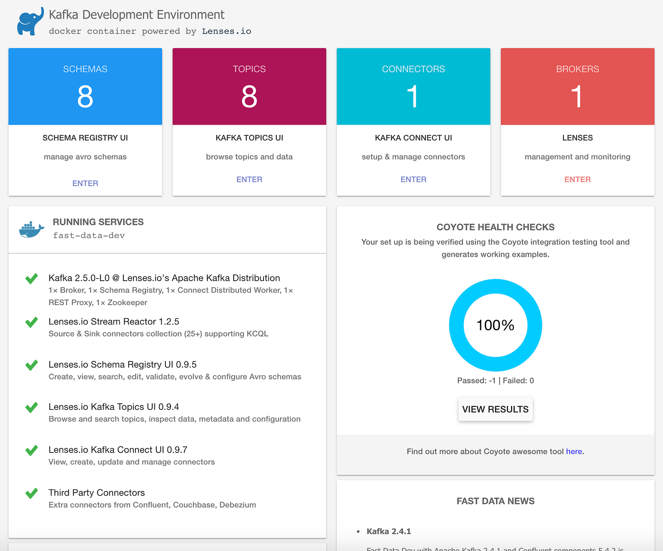Click the checkmark for Kafka Topics UI 0.9.4
Image resolution: width=663 pixels, height=551 pixels.
(x=31, y=407)
